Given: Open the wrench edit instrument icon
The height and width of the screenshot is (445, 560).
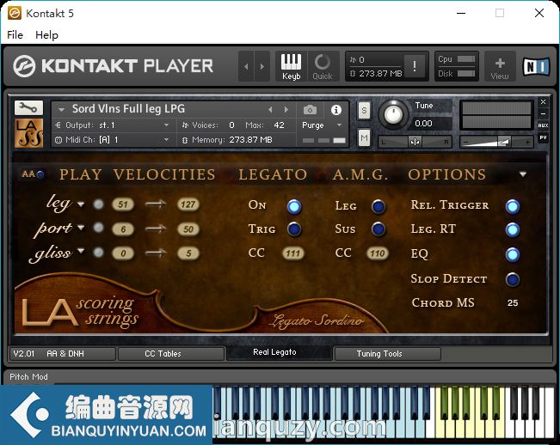Looking at the screenshot, I should coord(28,107).
